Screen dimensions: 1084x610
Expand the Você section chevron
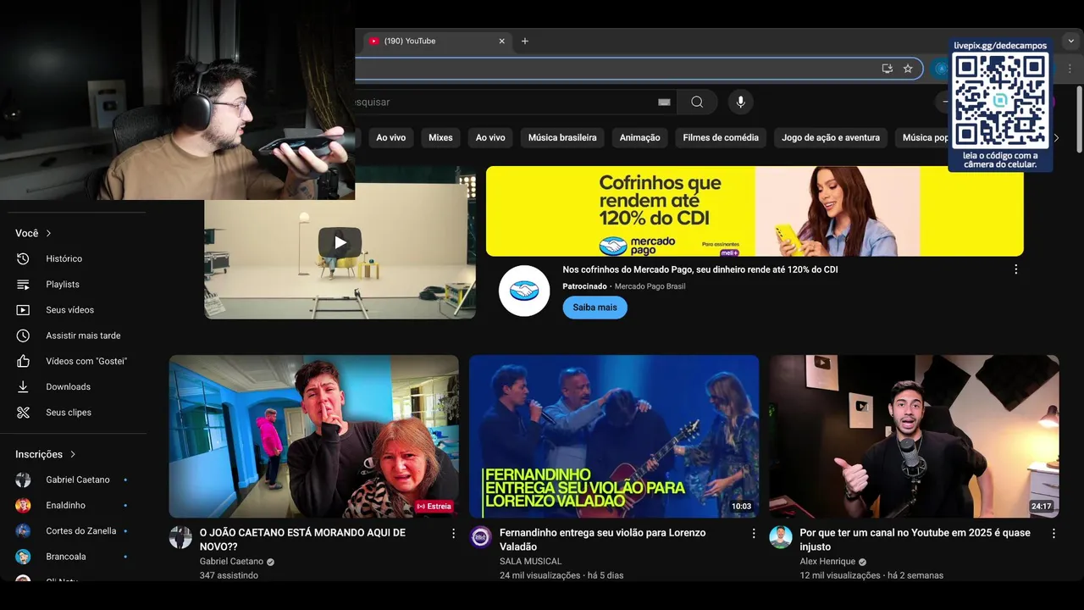pyautogui.click(x=48, y=233)
